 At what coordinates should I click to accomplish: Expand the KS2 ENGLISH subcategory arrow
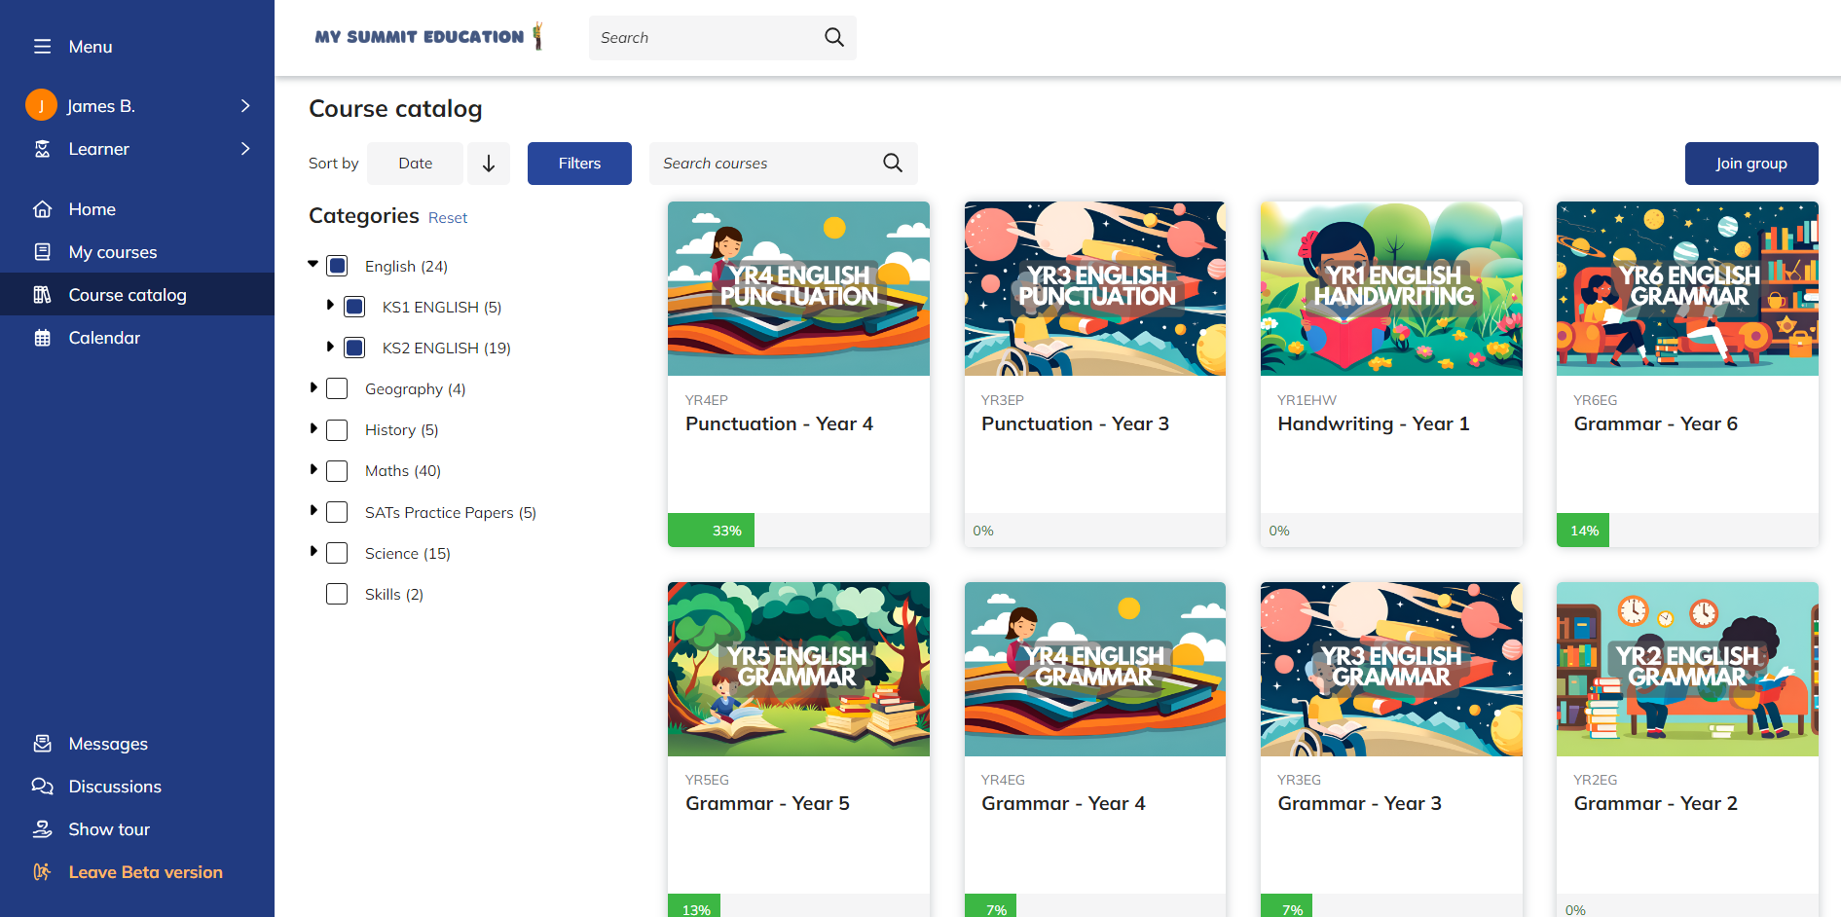coord(330,346)
